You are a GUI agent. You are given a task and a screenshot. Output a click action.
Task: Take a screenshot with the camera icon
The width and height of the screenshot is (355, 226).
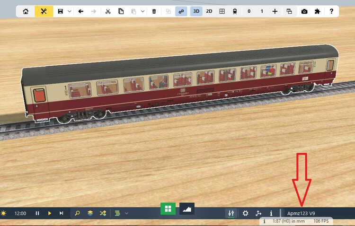click(x=304, y=11)
